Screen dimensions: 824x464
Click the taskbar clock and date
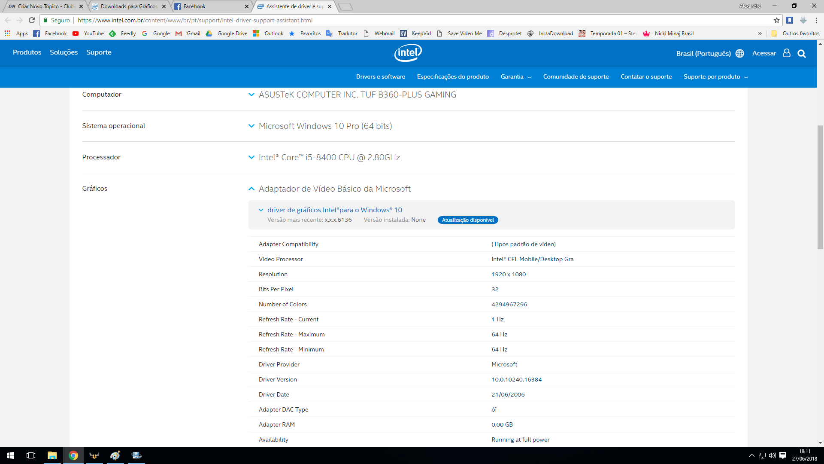point(804,455)
